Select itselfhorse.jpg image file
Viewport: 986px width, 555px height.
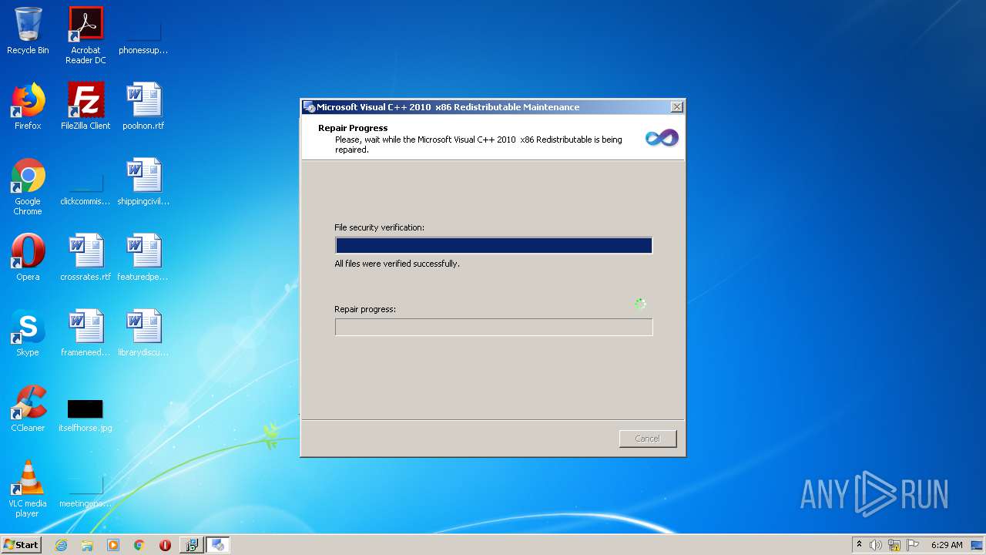tap(86, 415)
